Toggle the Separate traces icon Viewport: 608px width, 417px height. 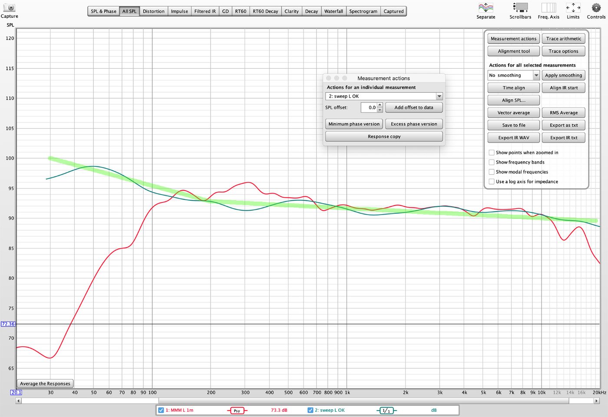coord(486,8)
